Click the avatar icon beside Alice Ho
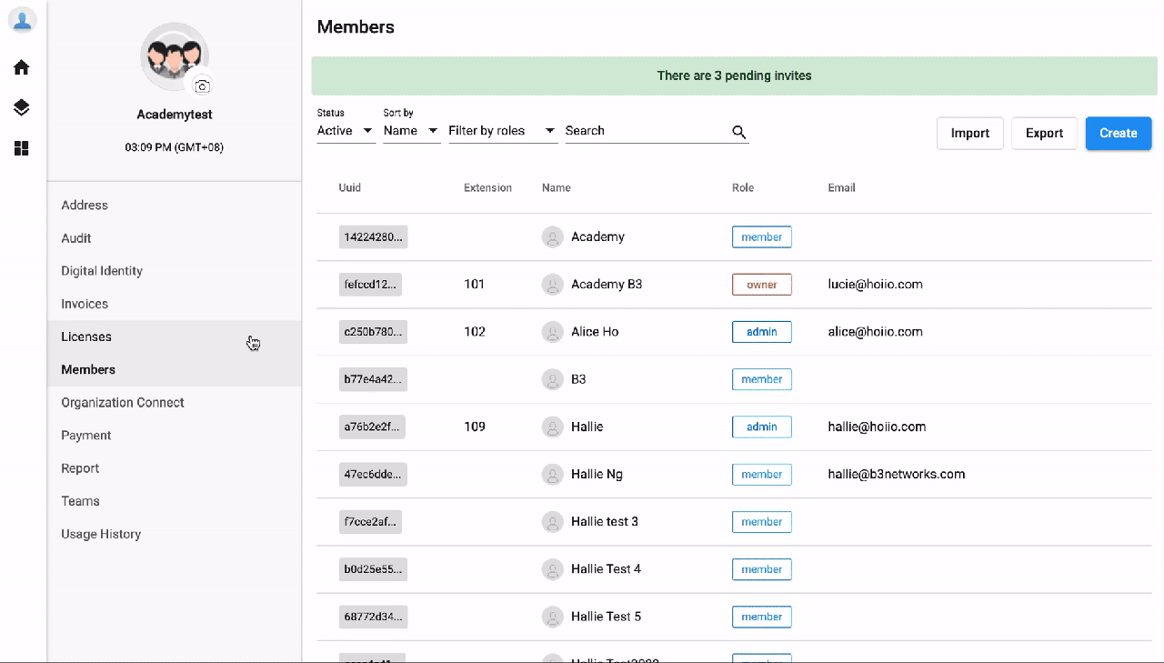This screenshot has width=1164, height=663. (x=552, y=332)
